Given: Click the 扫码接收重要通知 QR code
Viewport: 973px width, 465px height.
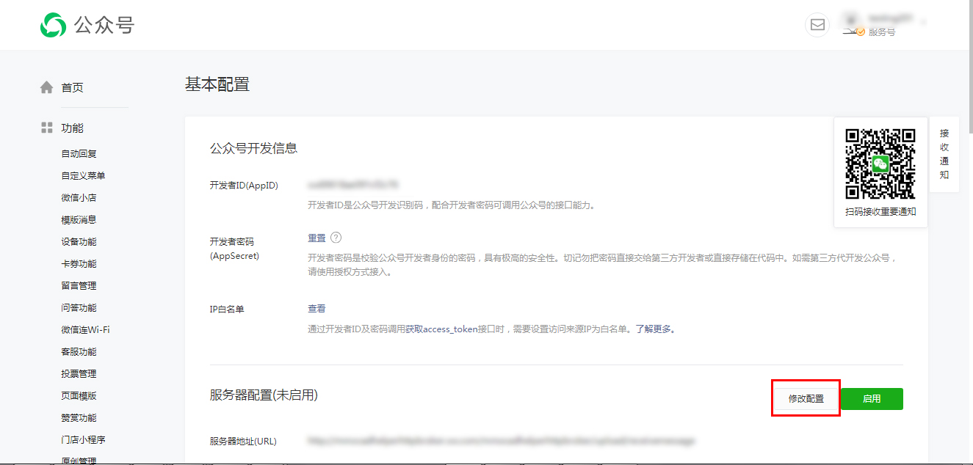Looking at the screenshot, I should click(880, 165).
